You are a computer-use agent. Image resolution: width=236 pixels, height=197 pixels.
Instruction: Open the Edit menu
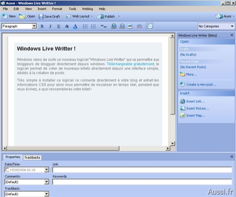pyautogui.click(x=16, y=9)
